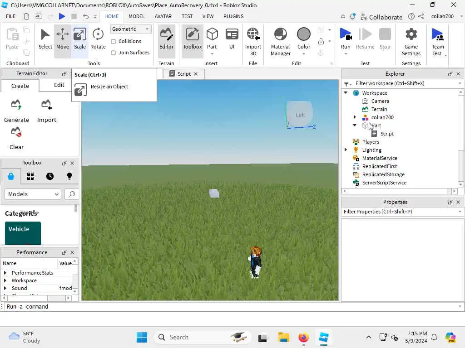Activate the Rotate tool
Viewport: 465px width, 348px height.
coord(98,39)
